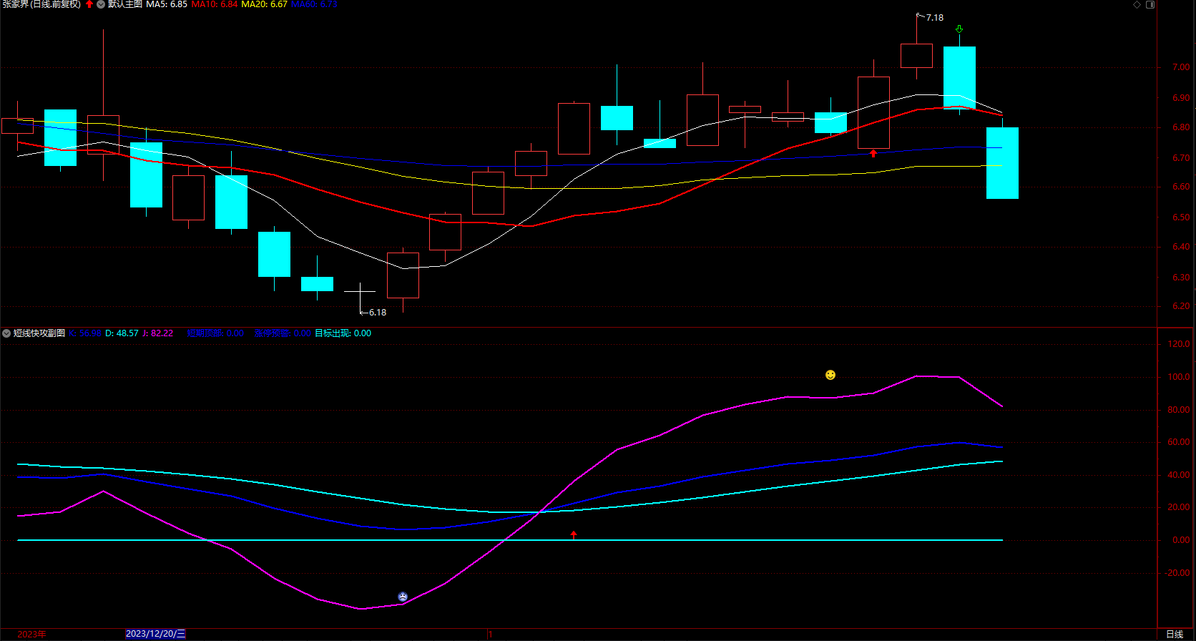Click the diamond icon at top right
The image size is (1196, 641).
(1137, 4)
